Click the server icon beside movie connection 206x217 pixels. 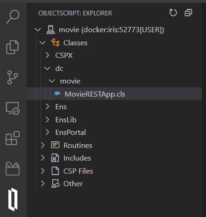50,30
